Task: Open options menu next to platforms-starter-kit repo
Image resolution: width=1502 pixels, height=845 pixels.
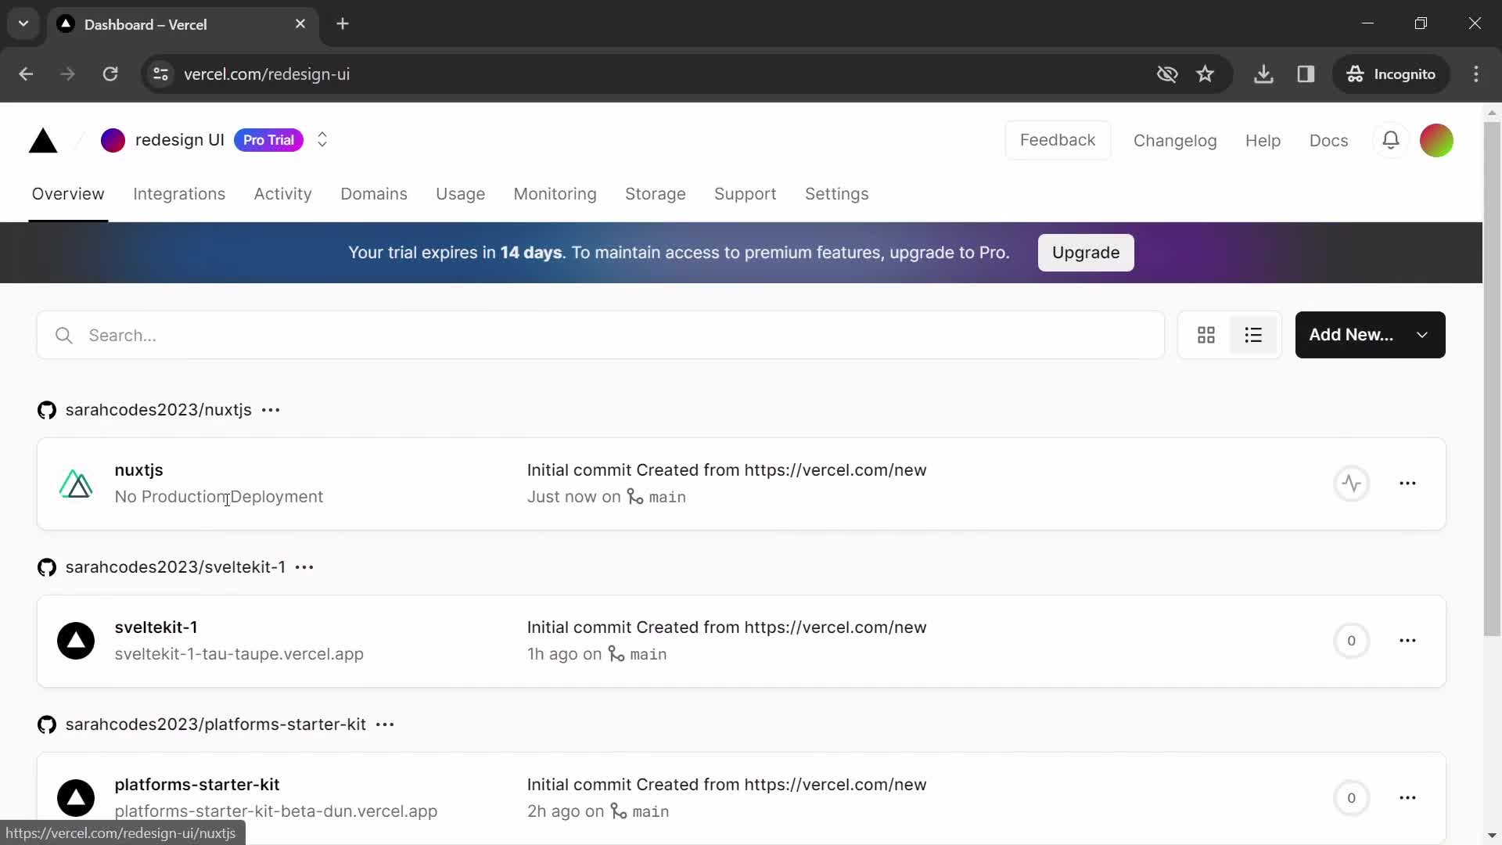Action: (x=385, y=725)
